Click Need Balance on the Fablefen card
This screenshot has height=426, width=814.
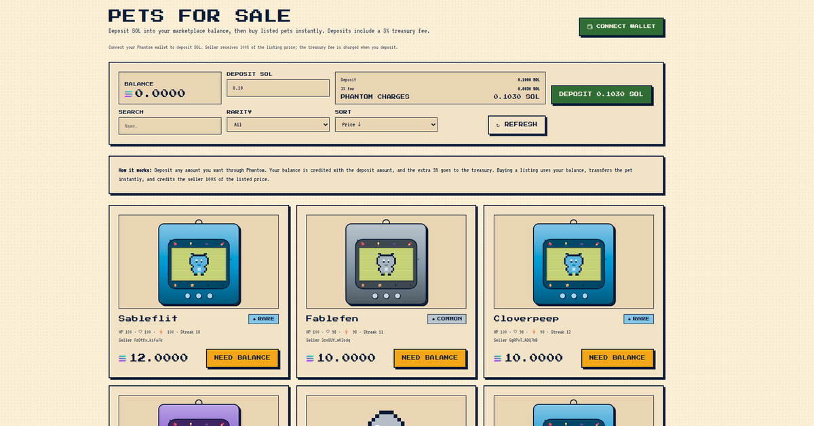[429, 357]
